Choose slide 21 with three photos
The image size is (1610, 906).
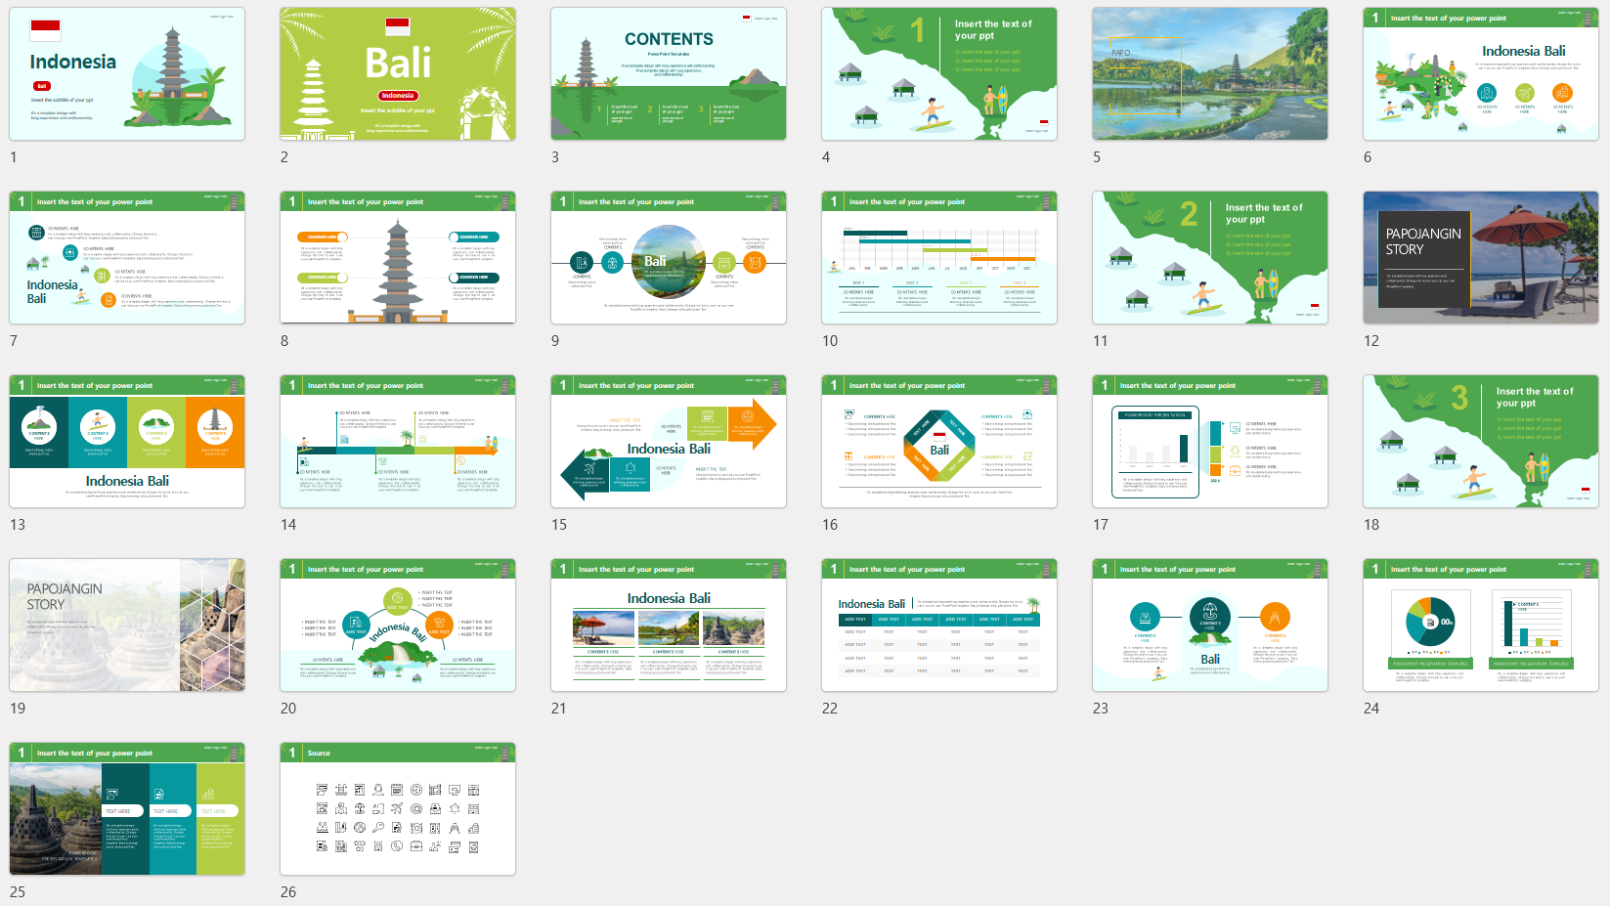coord(669,626)
